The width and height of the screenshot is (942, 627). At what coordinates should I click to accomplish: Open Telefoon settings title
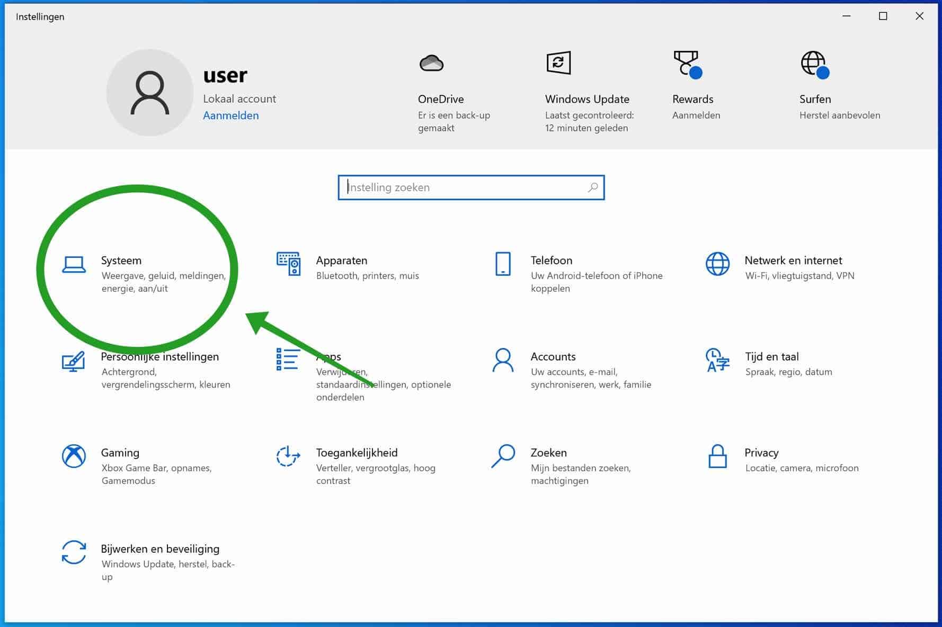pos(552,261)
